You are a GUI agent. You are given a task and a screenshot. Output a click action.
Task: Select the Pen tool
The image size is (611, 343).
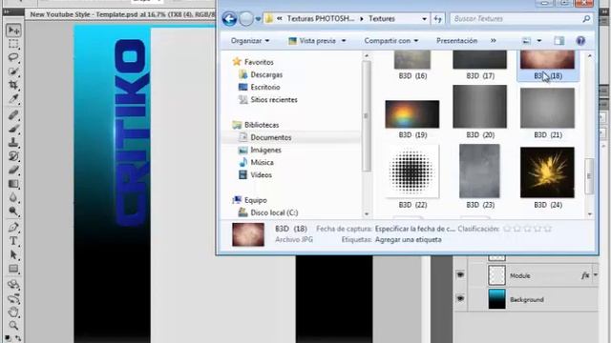(13, 227)
